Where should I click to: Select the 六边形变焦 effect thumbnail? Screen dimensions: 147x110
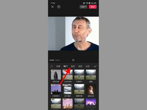tap(68, 75)
